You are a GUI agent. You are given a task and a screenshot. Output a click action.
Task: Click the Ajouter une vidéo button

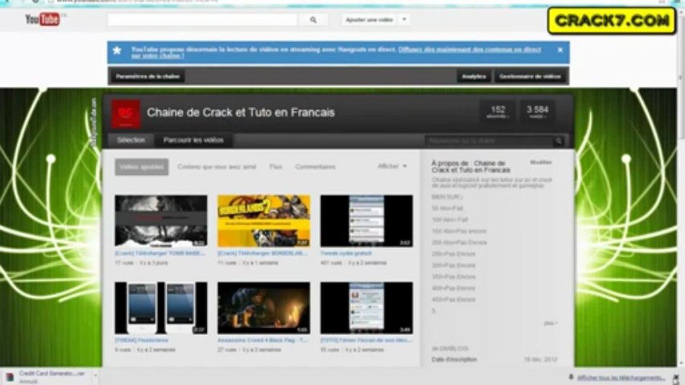(x=370, y=20)
